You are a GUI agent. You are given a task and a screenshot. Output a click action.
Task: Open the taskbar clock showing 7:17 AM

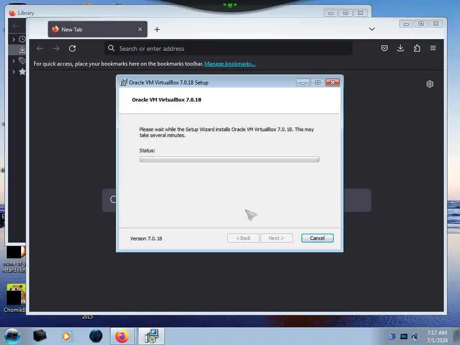(x=437, y=336)
